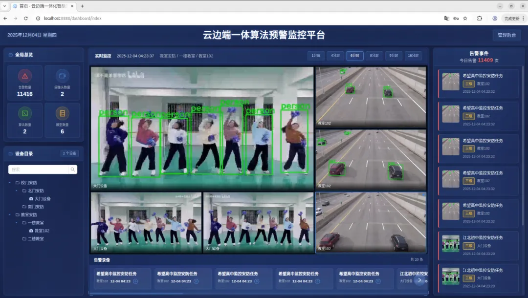Select the 大门设备 camera in device tree

tap(40, 199)
